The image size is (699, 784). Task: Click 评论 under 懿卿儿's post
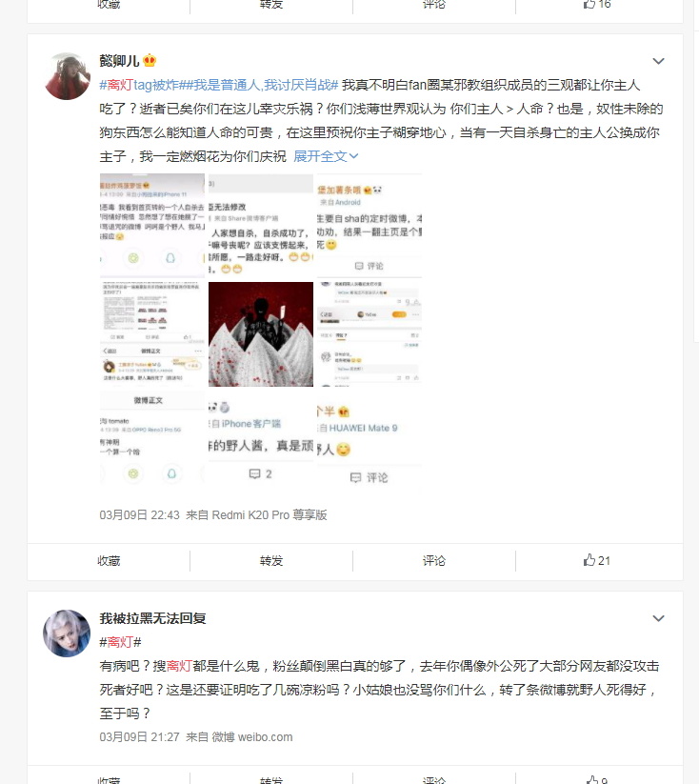[434, 560]
